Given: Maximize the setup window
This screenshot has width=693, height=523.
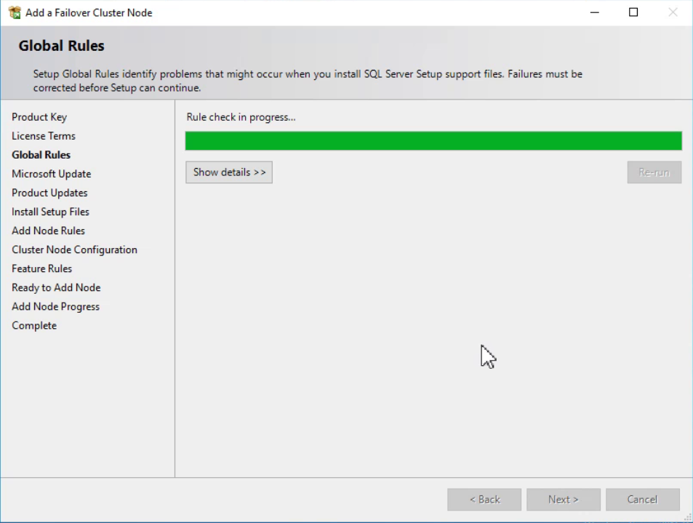Looking at the screenshot, I should pos(633,12).
